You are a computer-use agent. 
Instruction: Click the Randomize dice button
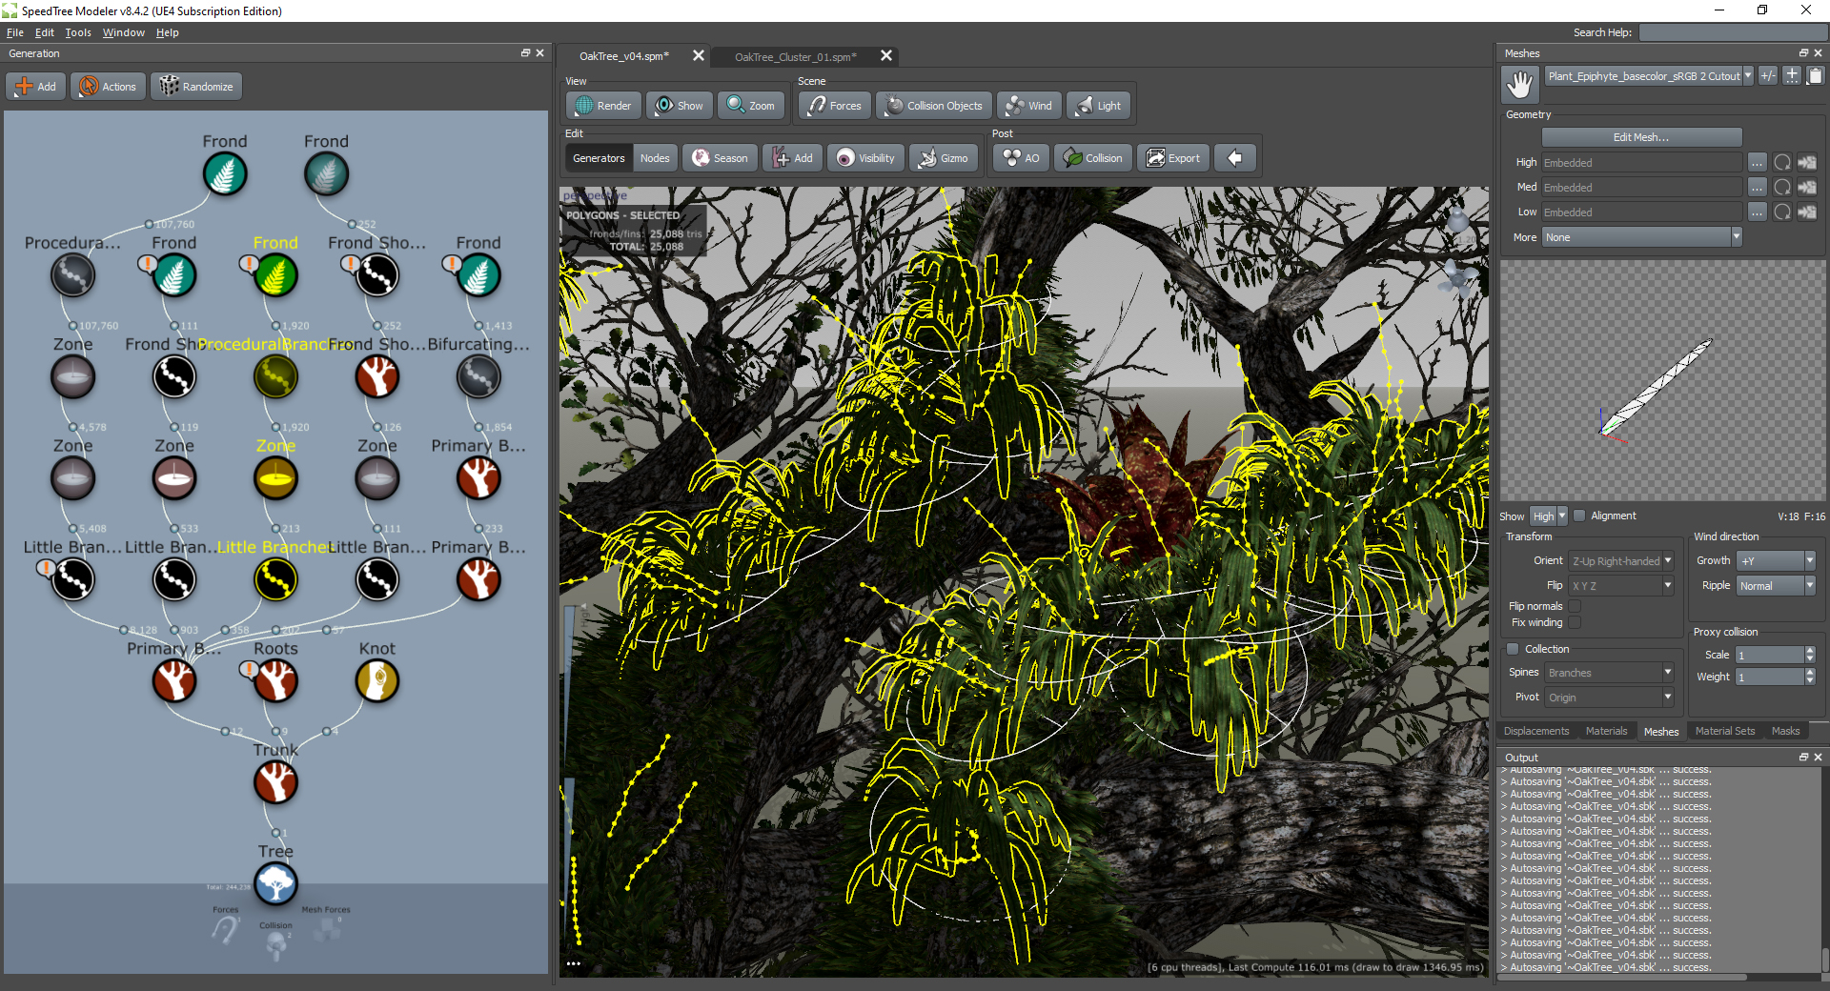196,87
